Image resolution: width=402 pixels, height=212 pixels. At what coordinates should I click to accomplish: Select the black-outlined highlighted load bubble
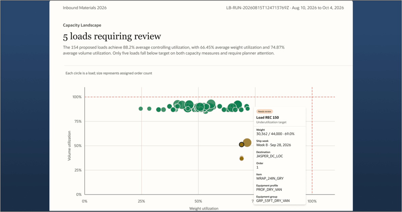242,144
